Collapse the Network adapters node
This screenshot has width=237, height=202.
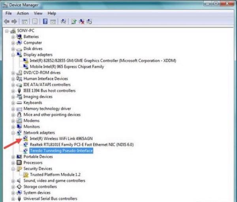click(x=13, y=133)
